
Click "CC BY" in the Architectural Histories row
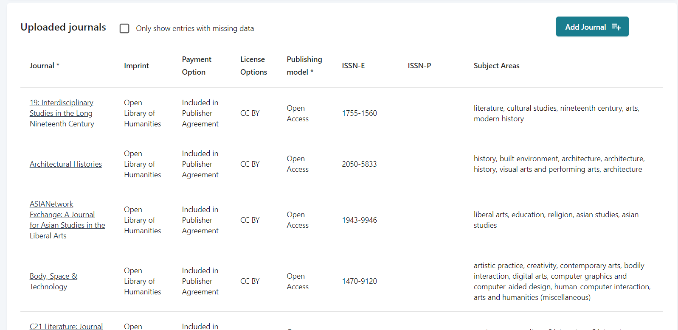(x=250, y=164)
